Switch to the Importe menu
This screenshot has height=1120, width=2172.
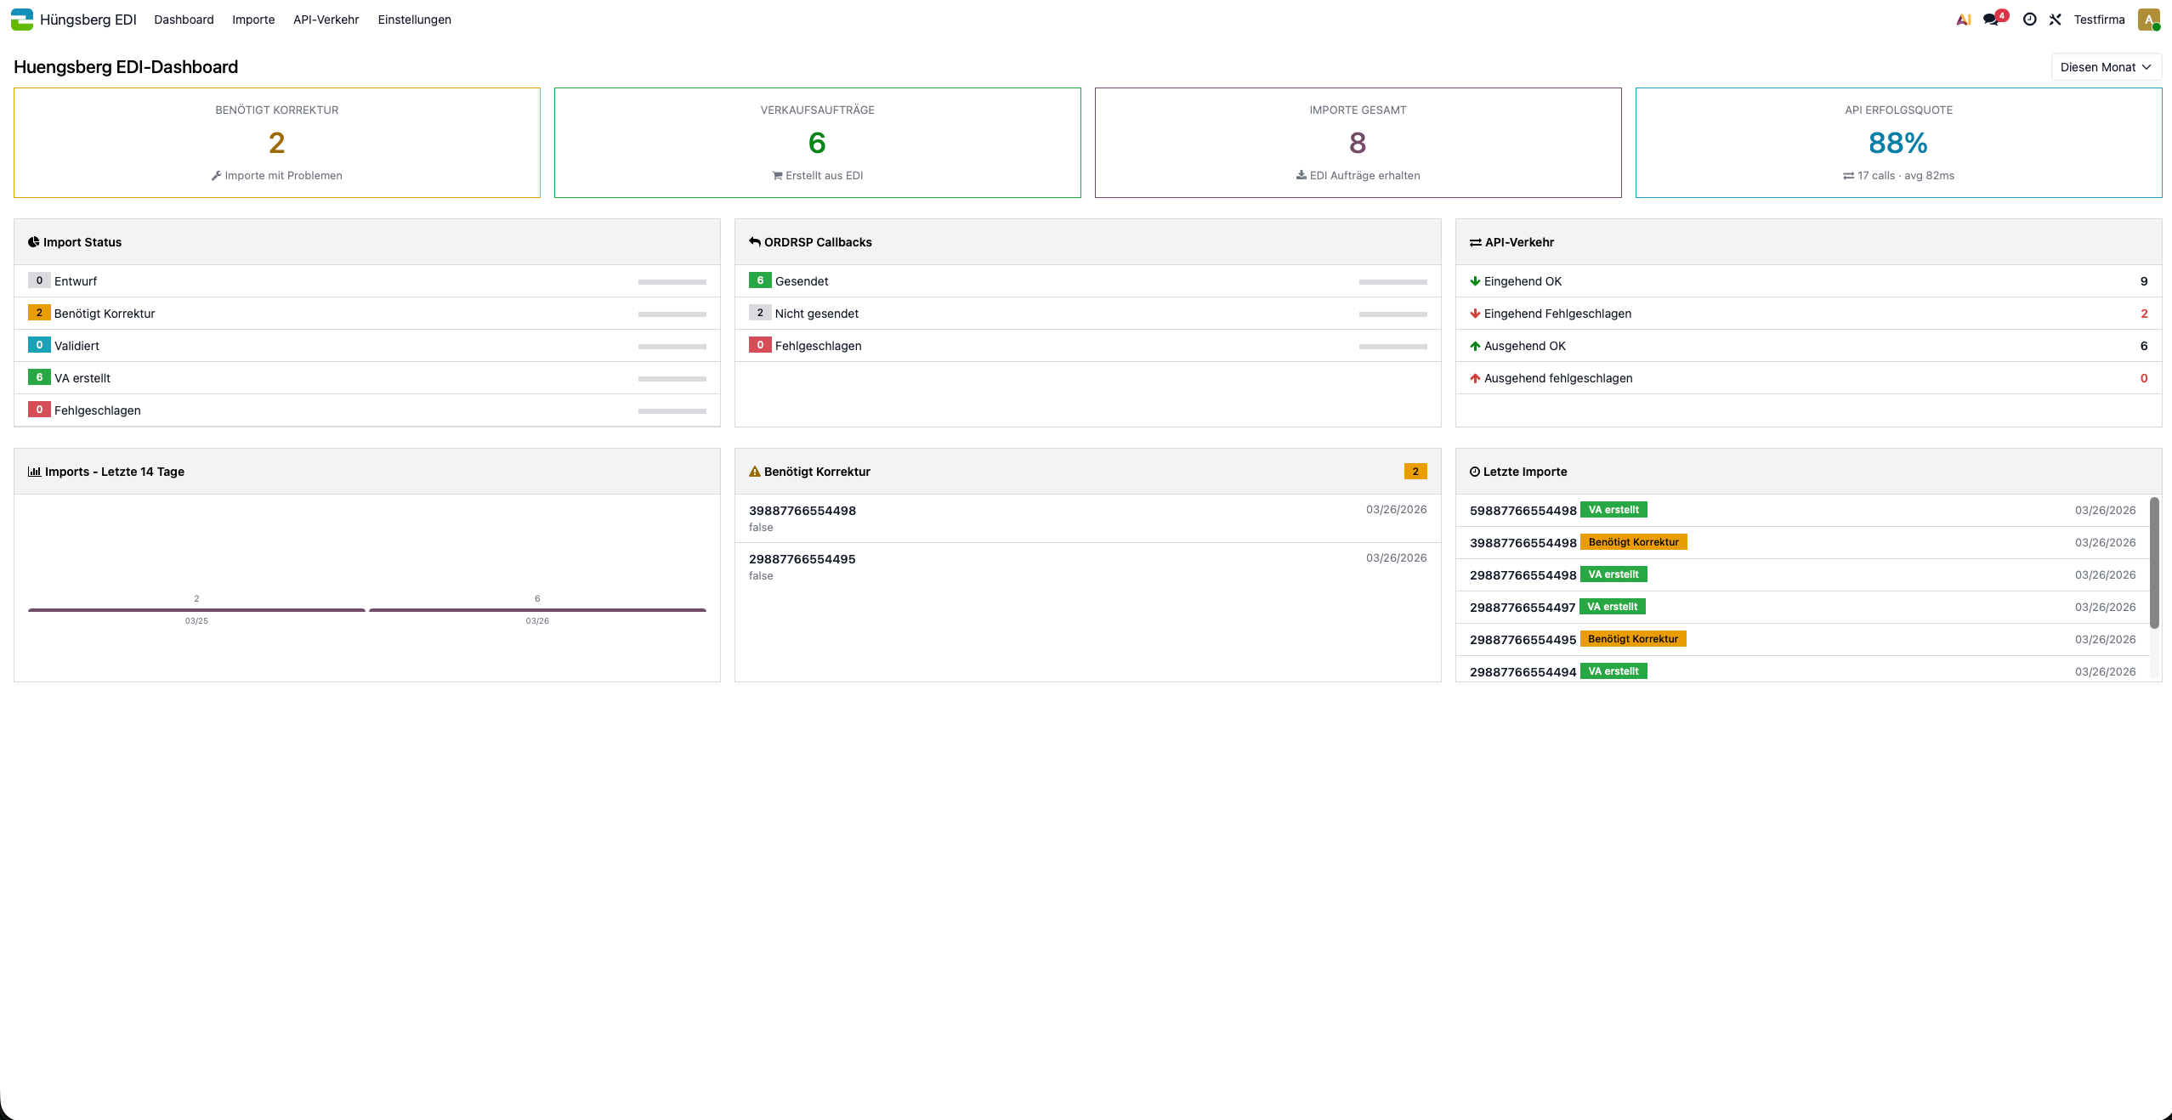click(252, 19)
